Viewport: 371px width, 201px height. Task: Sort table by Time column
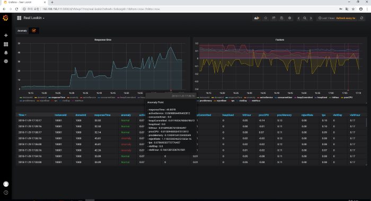coord(22,115)
